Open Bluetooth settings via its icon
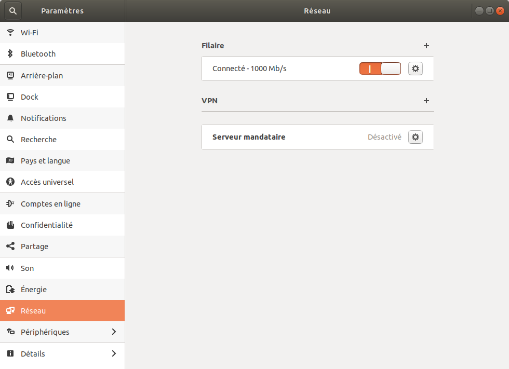 tap(10, 53)
